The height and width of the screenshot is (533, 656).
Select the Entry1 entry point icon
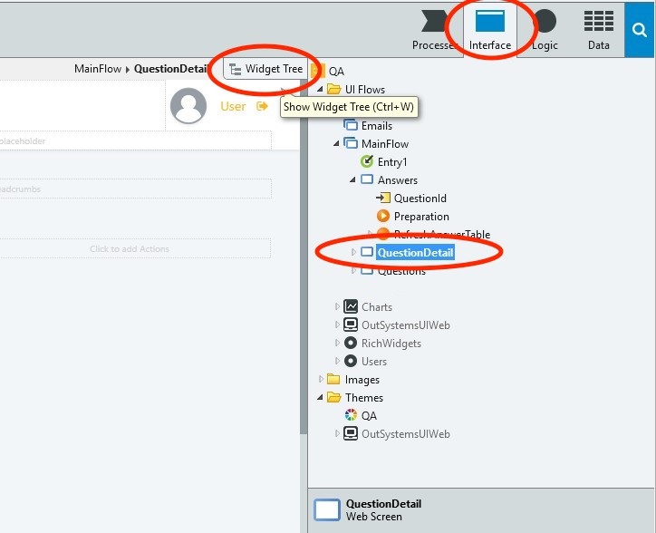click(x=366, y=161)
